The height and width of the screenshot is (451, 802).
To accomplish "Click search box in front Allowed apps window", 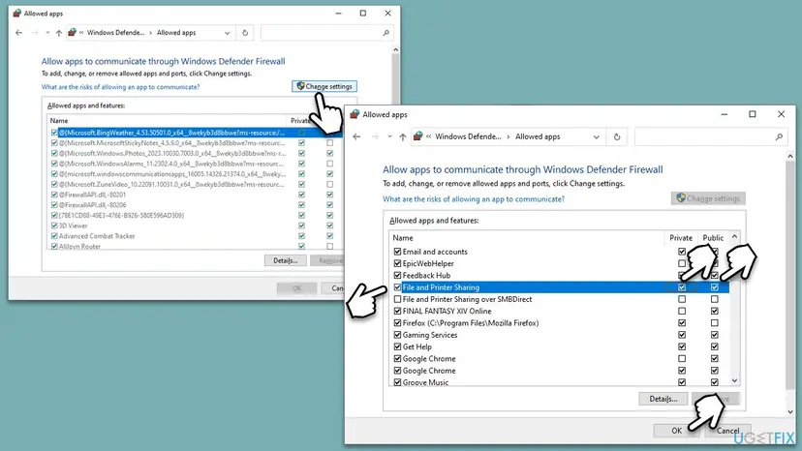I will tap(709, 136).
